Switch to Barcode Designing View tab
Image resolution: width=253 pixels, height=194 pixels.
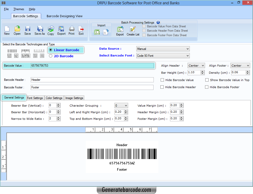(64, 16)
